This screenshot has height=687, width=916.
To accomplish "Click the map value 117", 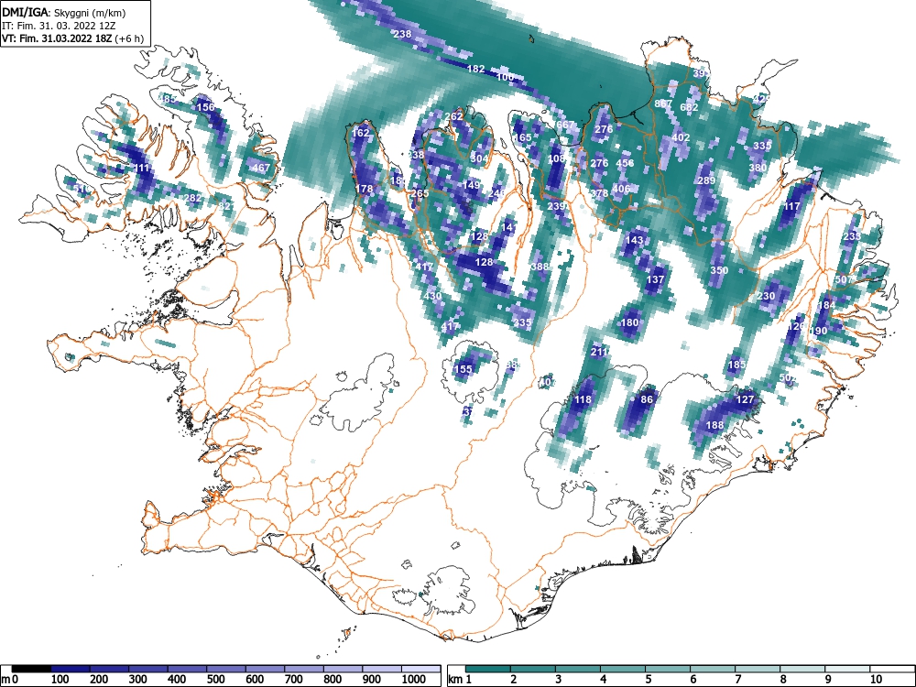I will pyautogui.click(x=791, y=206).
